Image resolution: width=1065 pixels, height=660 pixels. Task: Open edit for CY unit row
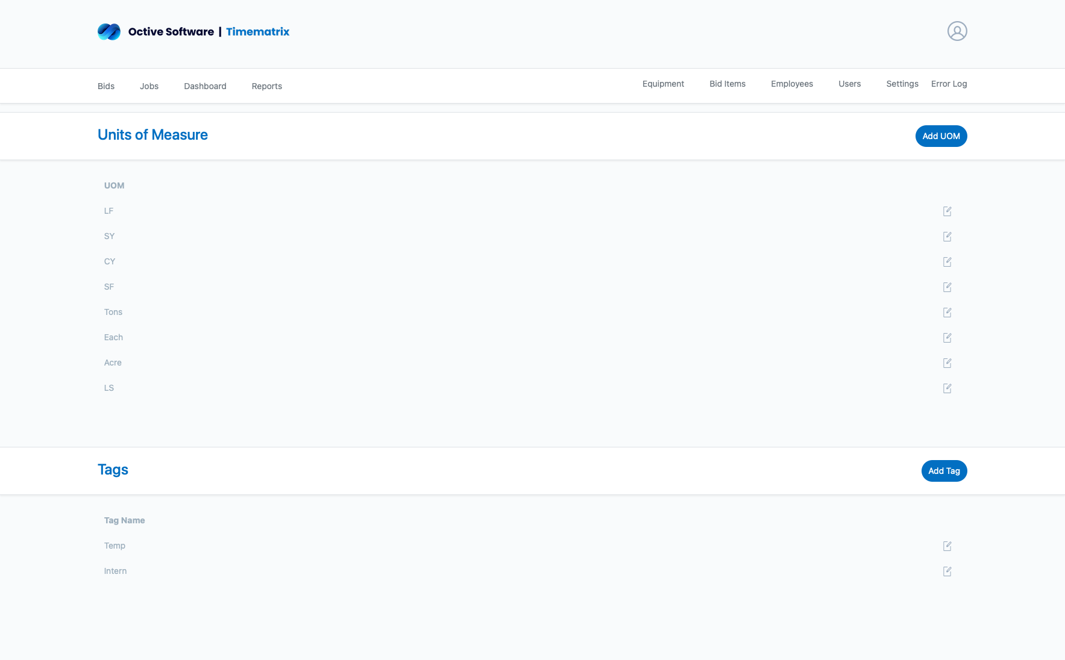[x=947, y=262]
